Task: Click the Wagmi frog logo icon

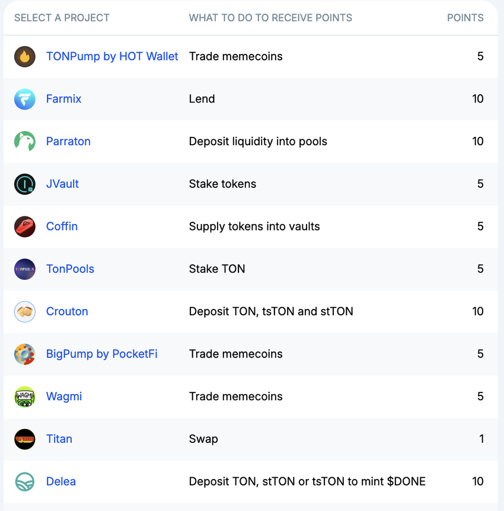Action: [25, 397]
